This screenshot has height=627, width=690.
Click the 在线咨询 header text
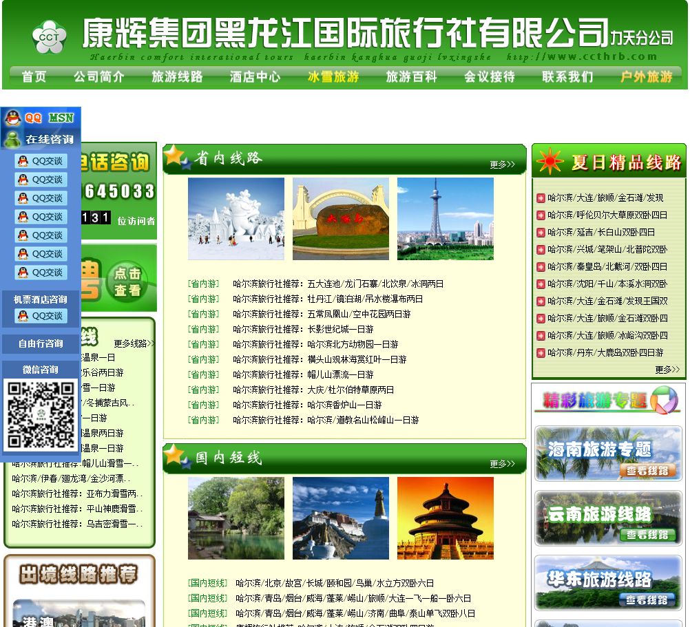50,140
